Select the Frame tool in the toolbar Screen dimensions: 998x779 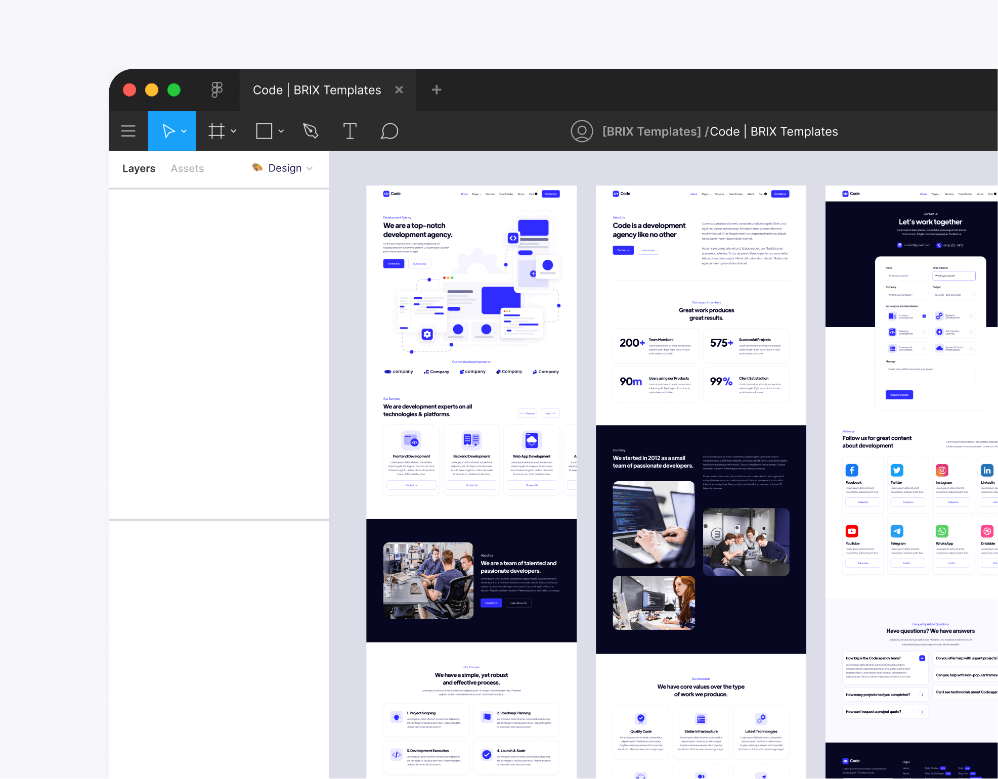216,131
